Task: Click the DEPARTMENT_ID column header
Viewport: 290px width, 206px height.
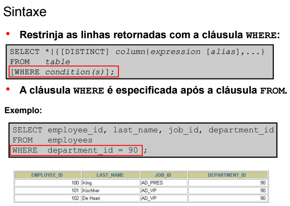Action: [x=227, y=175]
